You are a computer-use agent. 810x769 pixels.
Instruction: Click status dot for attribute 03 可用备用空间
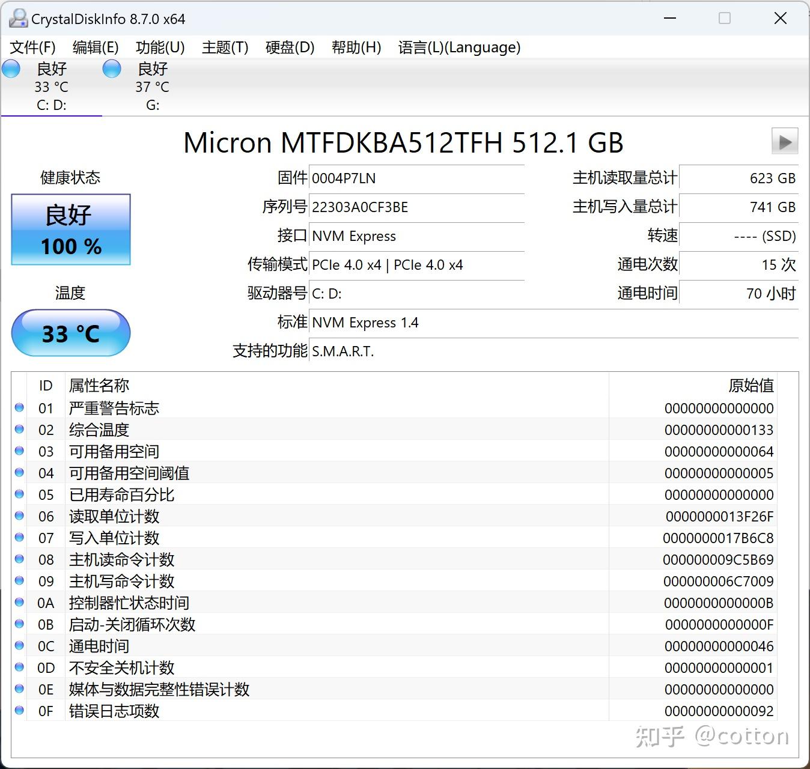(x=19, y=451)
